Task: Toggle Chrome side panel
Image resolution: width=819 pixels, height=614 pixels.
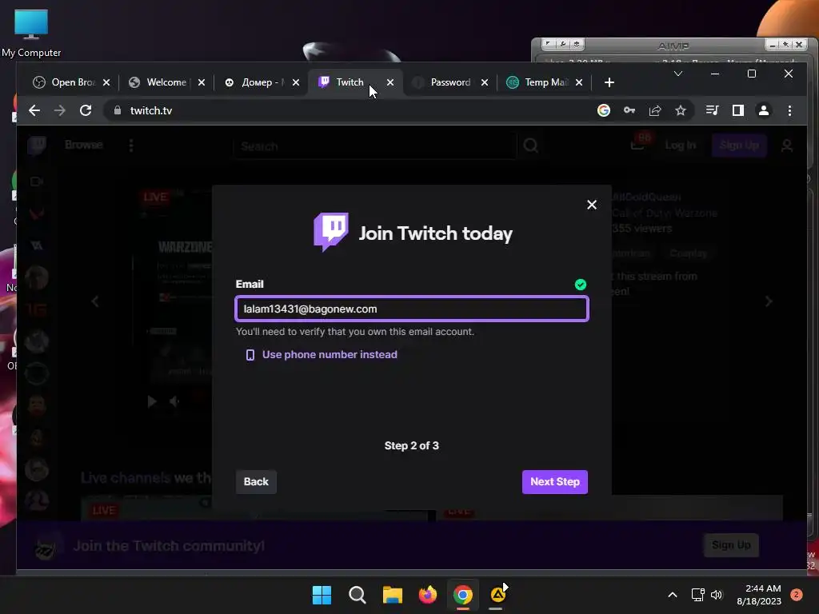Action: pos(738,110)
